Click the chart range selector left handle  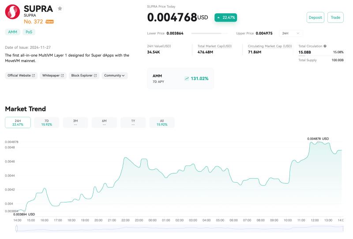[17, 228]
